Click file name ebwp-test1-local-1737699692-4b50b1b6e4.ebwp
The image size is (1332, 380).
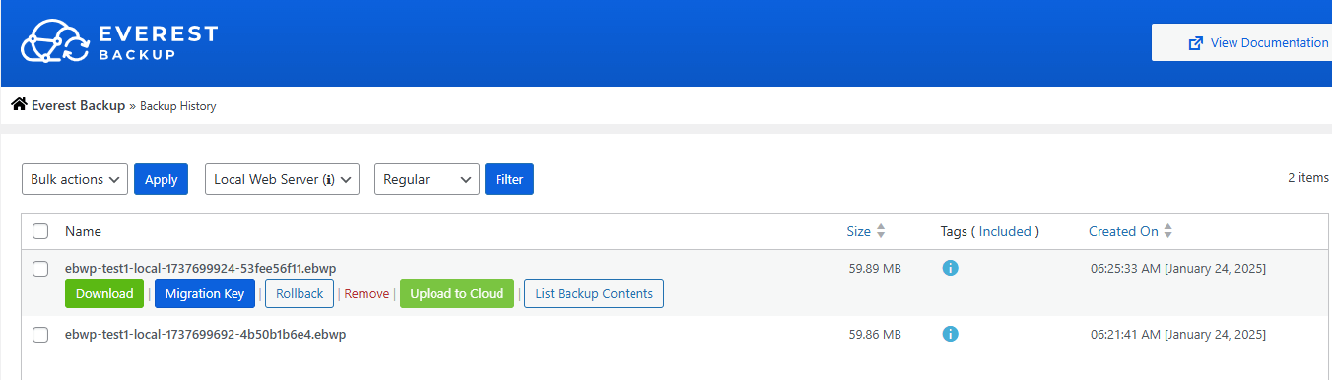click(x=205, y=334)
